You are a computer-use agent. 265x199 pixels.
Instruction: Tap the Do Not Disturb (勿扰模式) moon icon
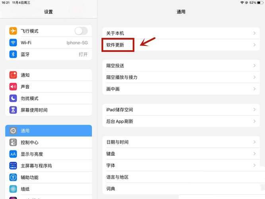[13, 98]
